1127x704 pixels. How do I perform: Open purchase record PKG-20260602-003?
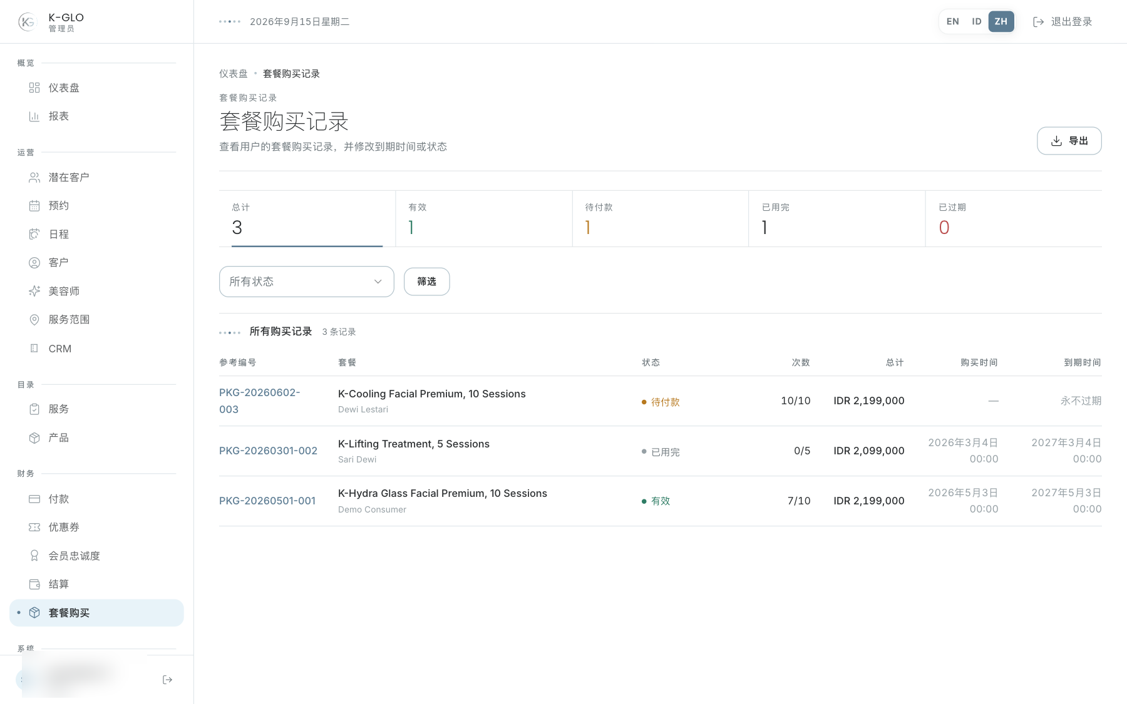[260, 401]
